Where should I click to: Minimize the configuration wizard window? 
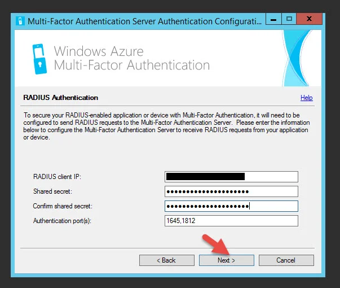(273, 19)
